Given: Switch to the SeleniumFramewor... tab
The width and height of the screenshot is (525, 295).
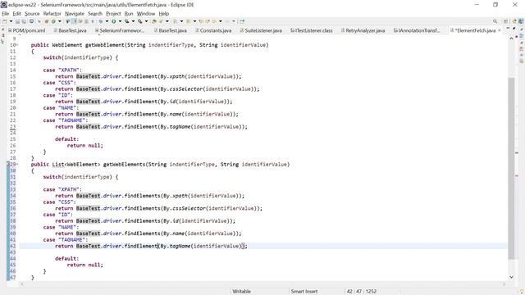Looking at the screenshot, I should point(120,30).
